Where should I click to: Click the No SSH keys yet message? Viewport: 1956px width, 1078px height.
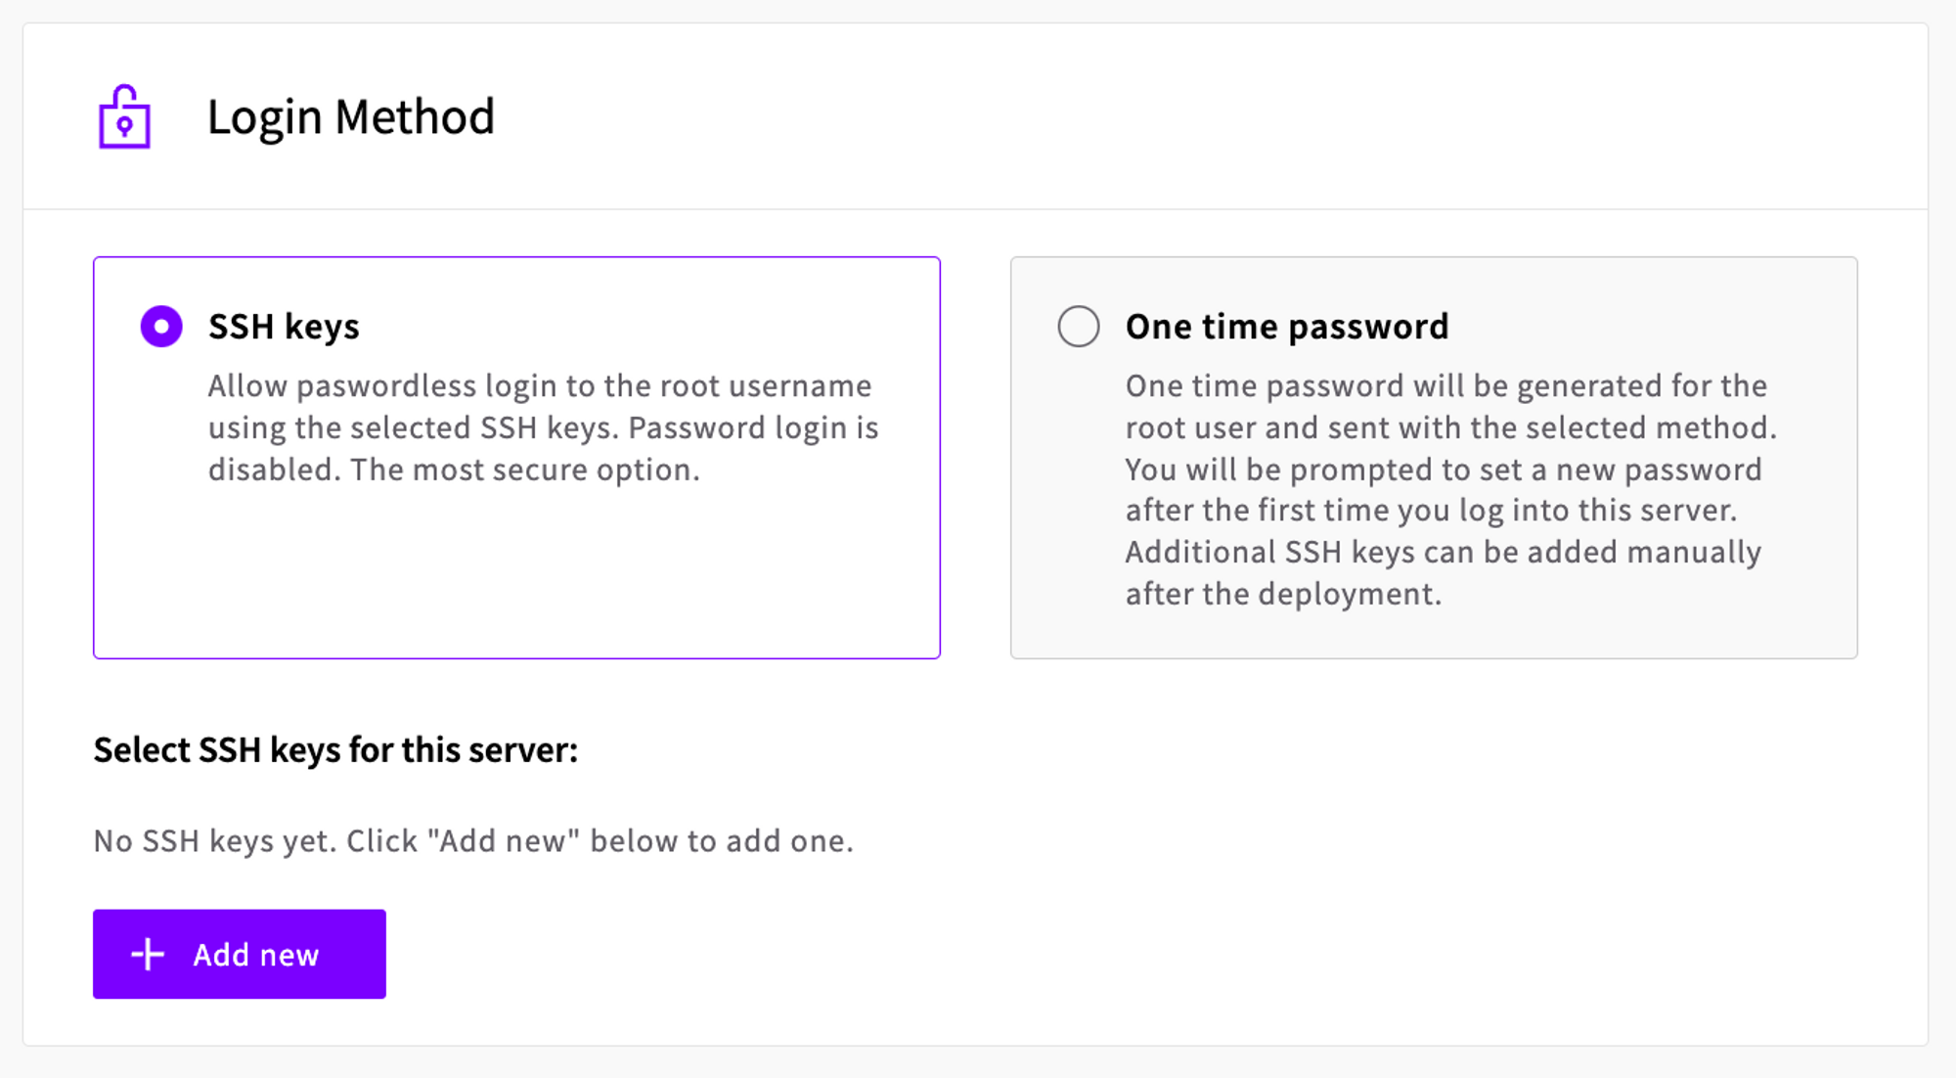[x=473, y=841]
